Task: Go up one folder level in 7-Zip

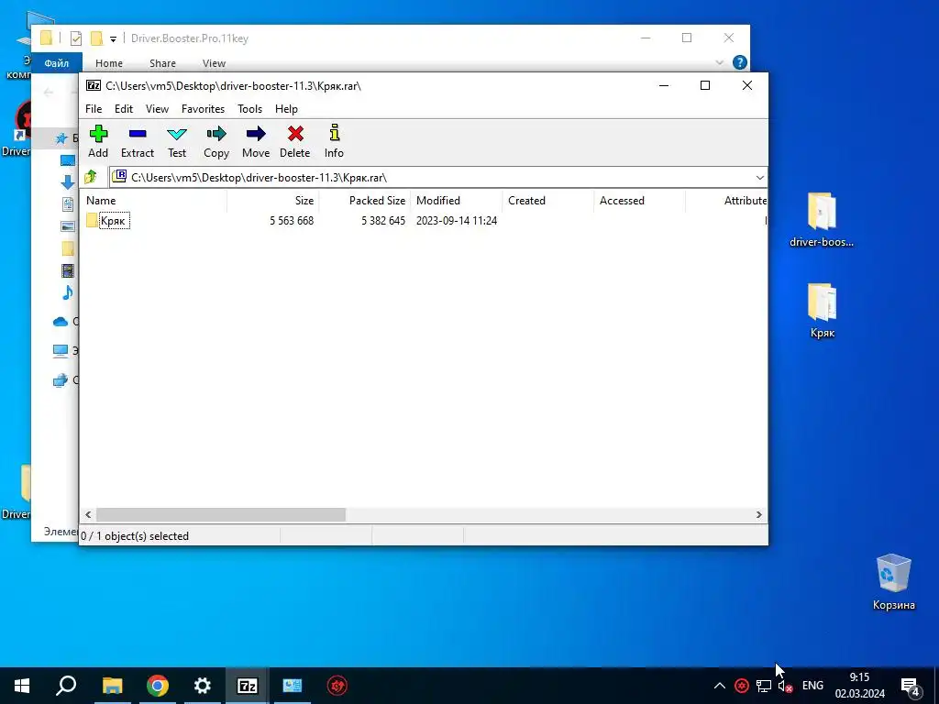Action: [x=91, y=177]
